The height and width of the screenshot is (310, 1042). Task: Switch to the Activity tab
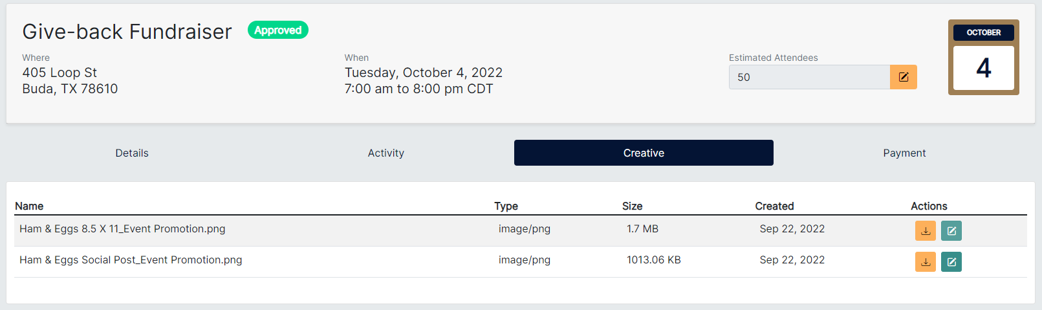[x=385, y=153]
